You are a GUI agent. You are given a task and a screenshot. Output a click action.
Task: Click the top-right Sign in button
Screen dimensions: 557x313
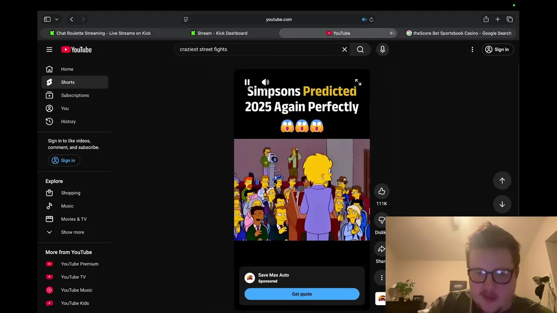coord(497,50)
